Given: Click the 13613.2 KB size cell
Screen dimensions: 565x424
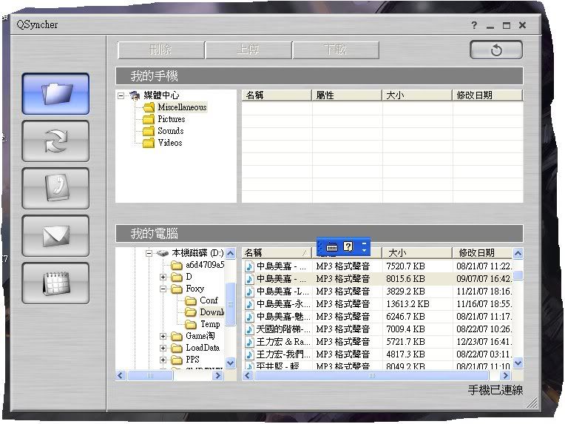Looking at the screenshot, I should (x=407, y=304).
